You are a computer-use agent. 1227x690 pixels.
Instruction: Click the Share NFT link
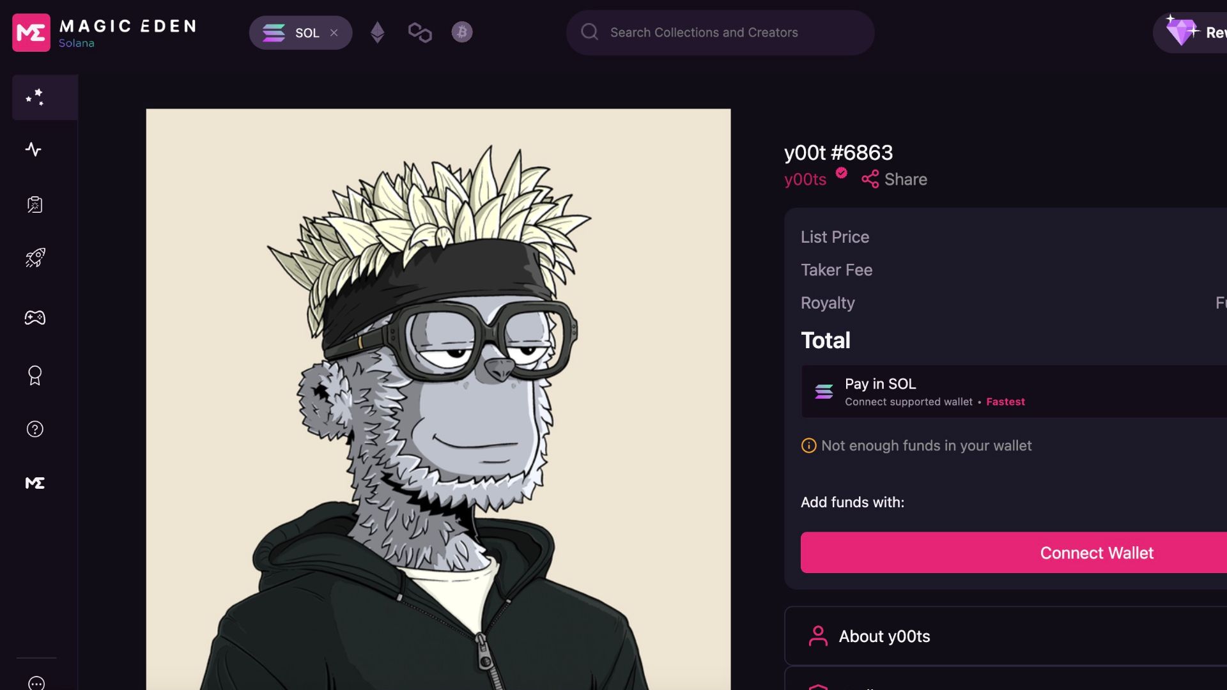pos(893,180)
